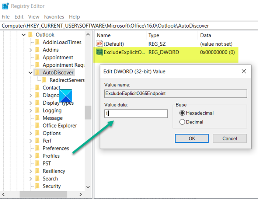Viewport: 258px width, 199px height.
Task: Click the (Default) string value icon
Action: pos(100,44)
